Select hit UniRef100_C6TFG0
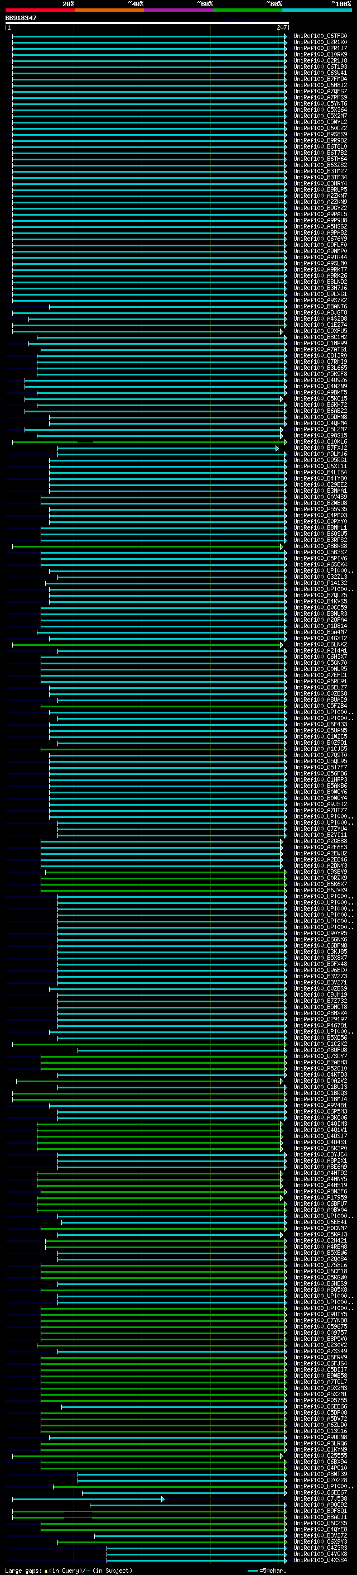 (x=320, y=36)
